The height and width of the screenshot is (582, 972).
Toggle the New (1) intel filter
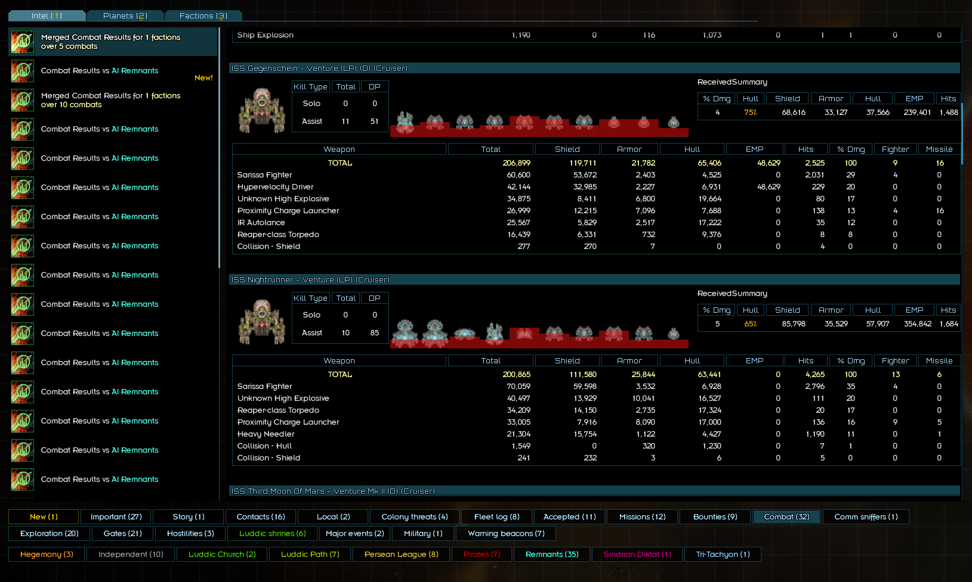44,516
